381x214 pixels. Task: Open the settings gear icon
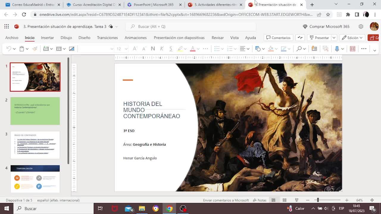pos(361,26)
